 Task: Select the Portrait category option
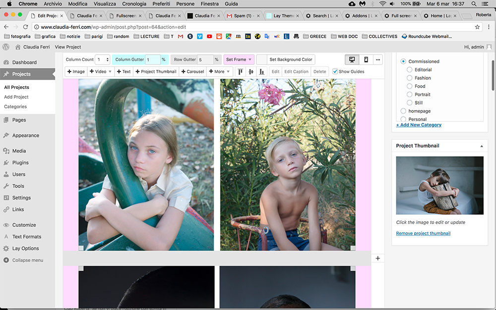click(410, 94)
